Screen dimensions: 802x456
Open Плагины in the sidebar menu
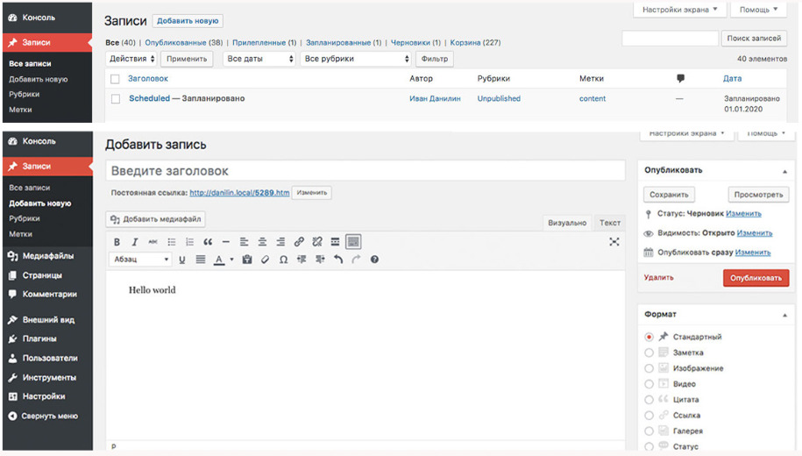pyautogui.click(x=47, y=338)
